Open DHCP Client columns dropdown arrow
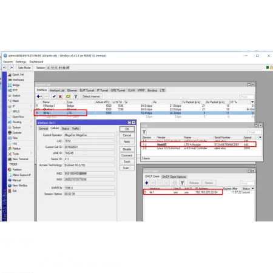The height and width of the screenshot is (273, 273). [253, 189]
